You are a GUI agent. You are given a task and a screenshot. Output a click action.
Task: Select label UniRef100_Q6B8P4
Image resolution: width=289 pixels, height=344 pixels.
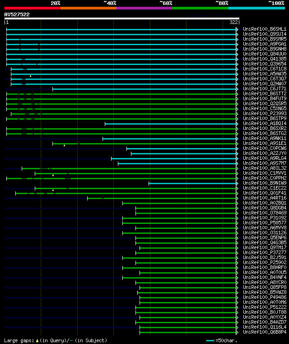pos(265,332)
